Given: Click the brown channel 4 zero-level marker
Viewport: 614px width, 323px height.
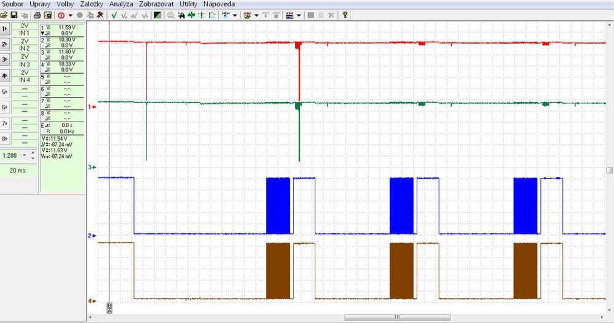Looking at the screenshot, I should (x=92, y=301).
